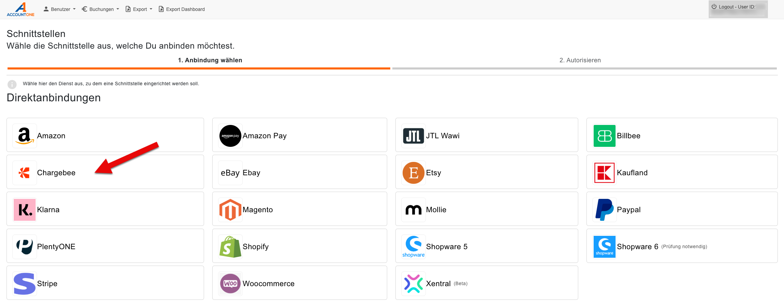Pick the Stripe logo icon
Image resolution: width=784 pixels, height=306 pixels.
coord(24,284)
